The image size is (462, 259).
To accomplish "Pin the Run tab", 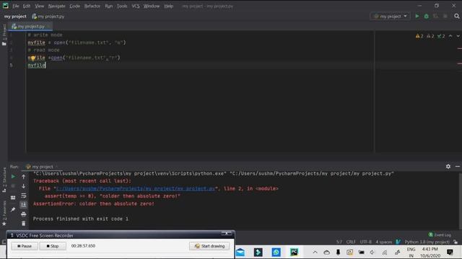I will point(13,209).
